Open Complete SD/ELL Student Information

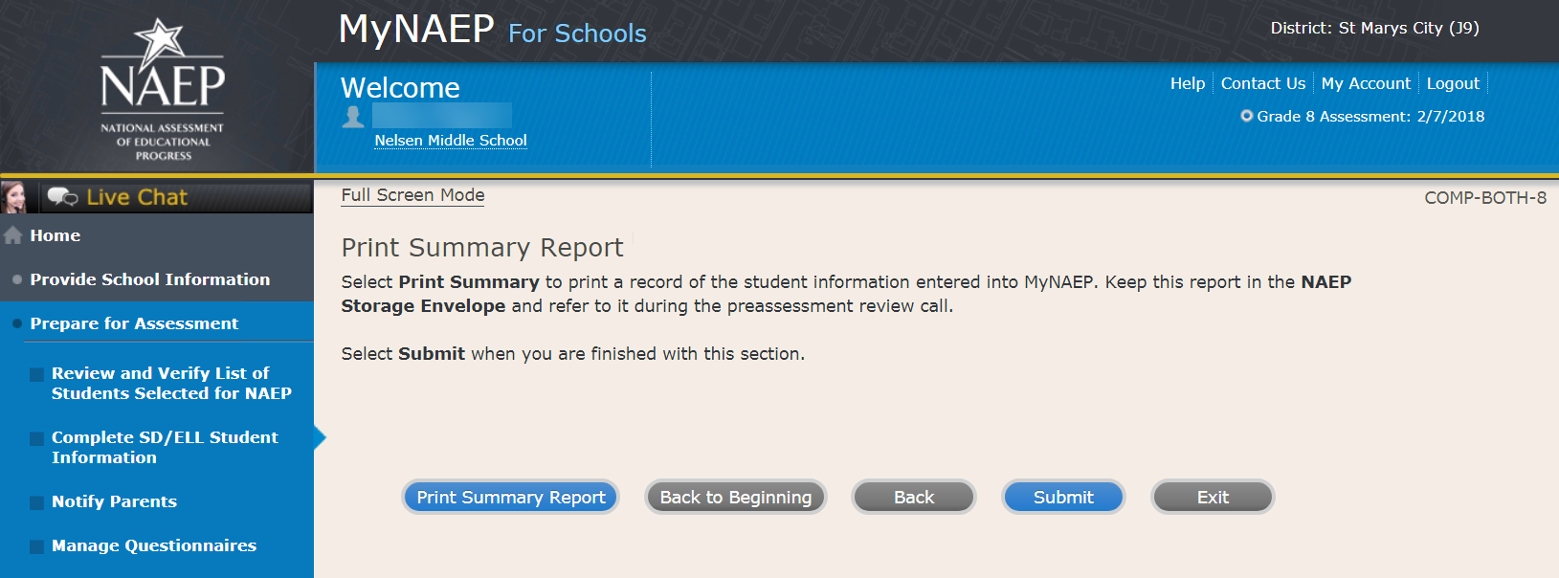coord(165,447)
